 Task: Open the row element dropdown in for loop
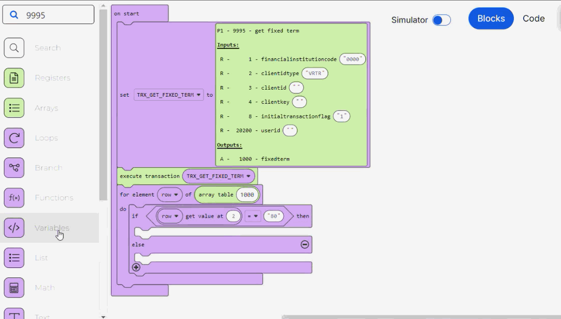[170, 194]
